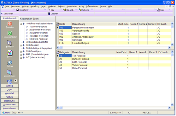This screenshot has height=116, width=176.
Task: Click down arrow of Kategorie table scrollbar
Action: pyautogui.click(x=172, y=105)
